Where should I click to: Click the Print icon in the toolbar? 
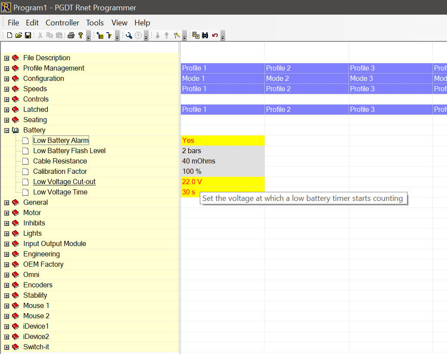71,35
